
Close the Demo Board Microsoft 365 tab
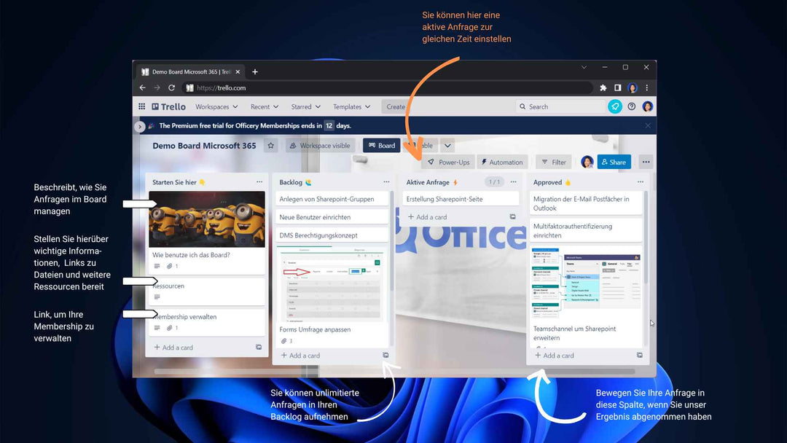(238, 71)
